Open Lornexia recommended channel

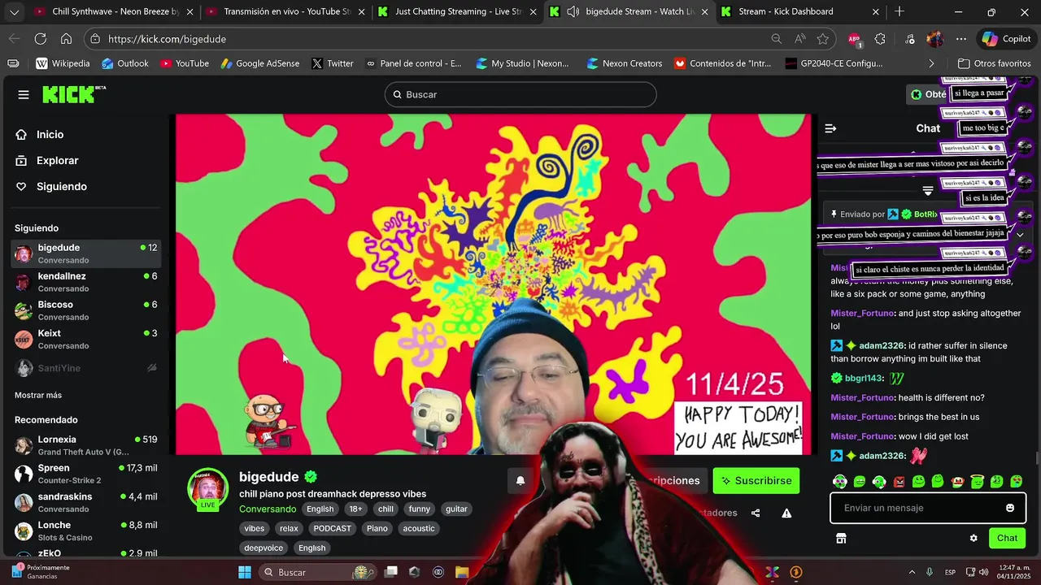[86, 445]
